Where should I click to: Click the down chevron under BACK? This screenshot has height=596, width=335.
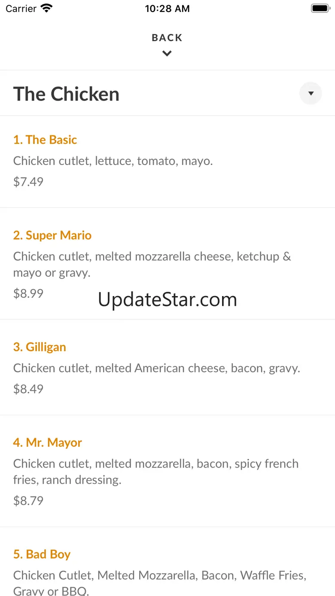point(167,54)
